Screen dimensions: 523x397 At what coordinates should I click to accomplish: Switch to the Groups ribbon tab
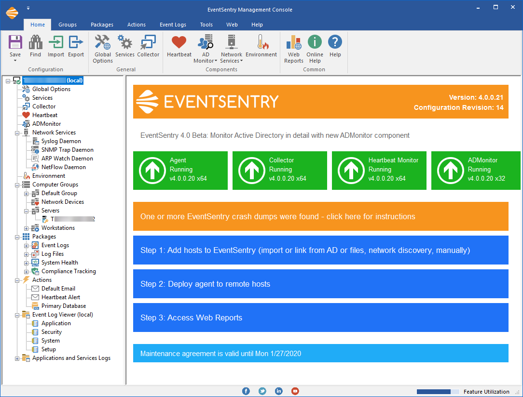click(68, 25)
